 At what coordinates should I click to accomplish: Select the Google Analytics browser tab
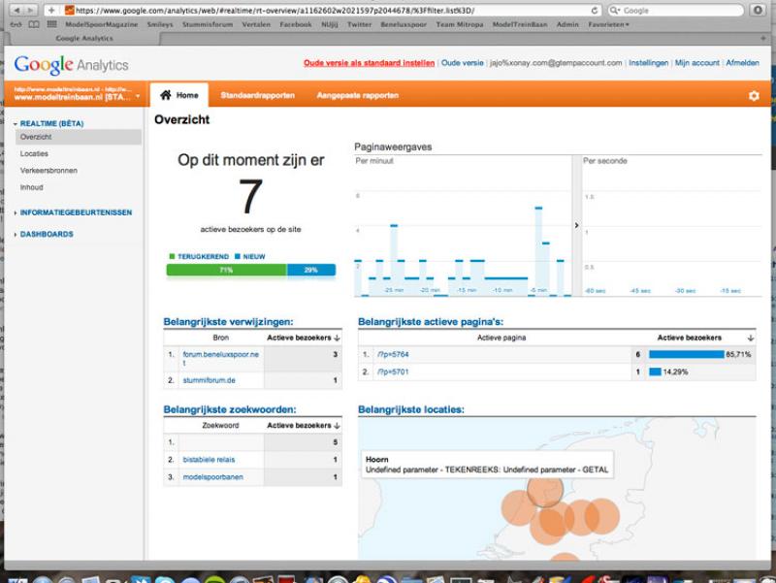click(84, 38)
